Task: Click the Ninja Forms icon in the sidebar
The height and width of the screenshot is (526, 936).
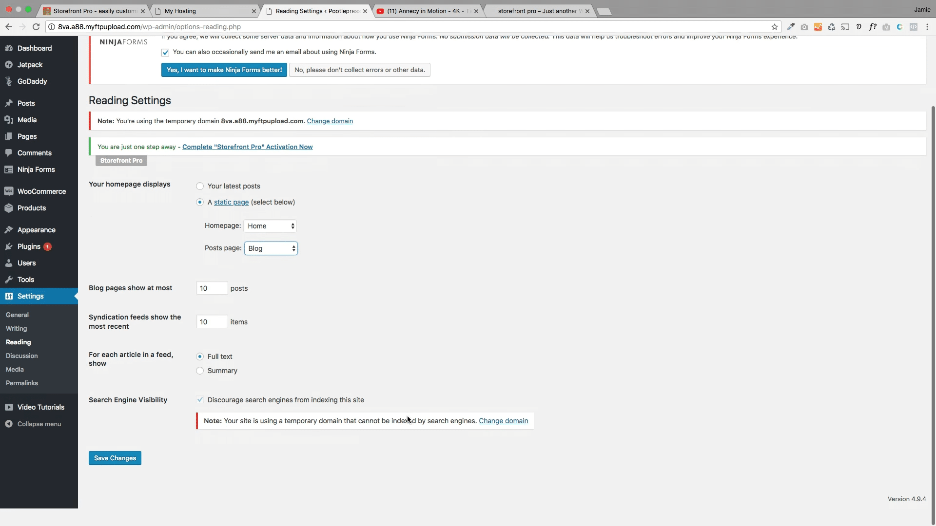Action: click(9, 169)
